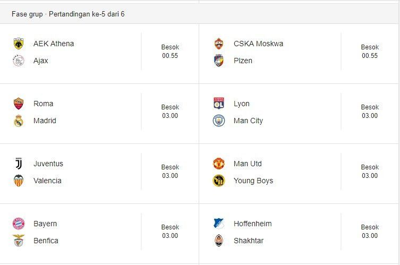This screenshot has width=400, height=265.
Task: Click the CSKA Moskwa crest
Action: 219,44
